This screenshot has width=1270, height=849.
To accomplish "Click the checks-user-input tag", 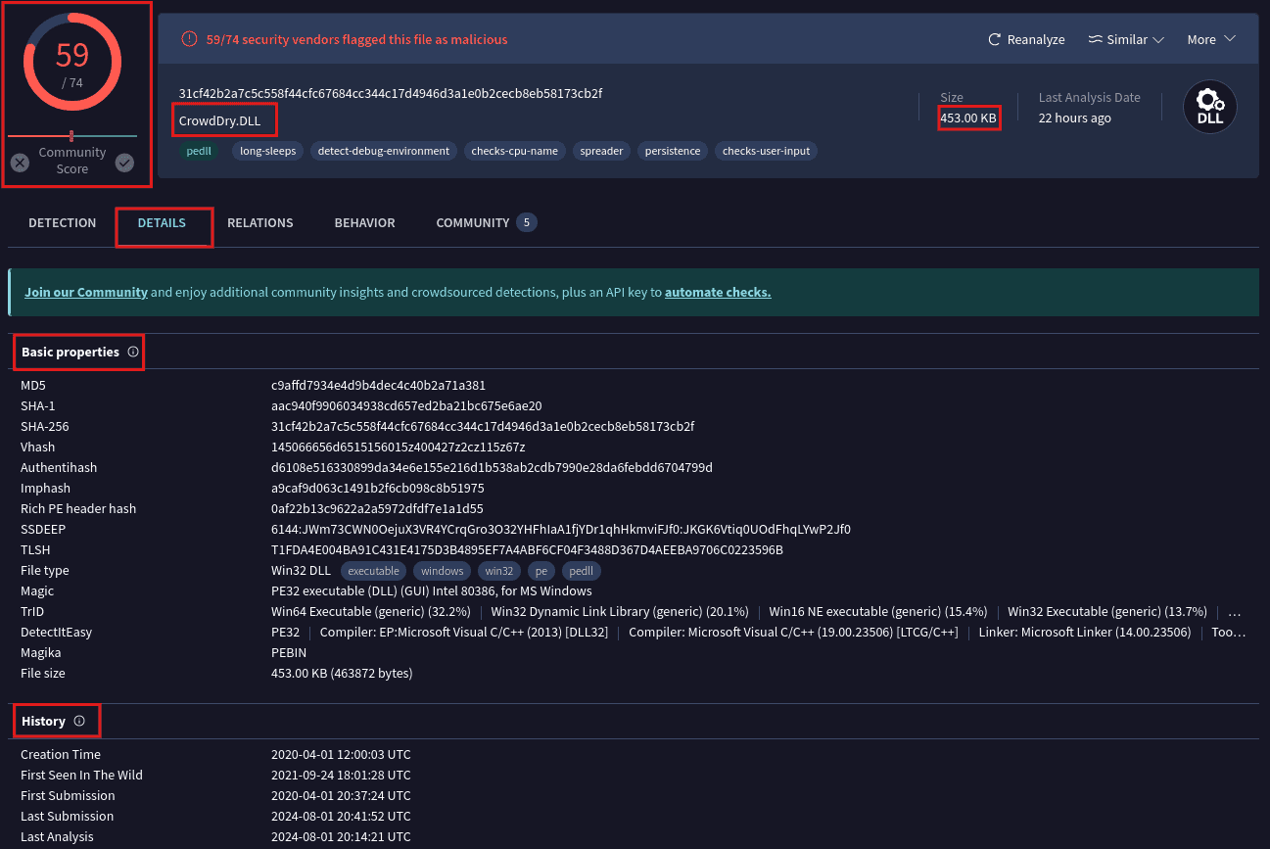I will coord(766,151).
